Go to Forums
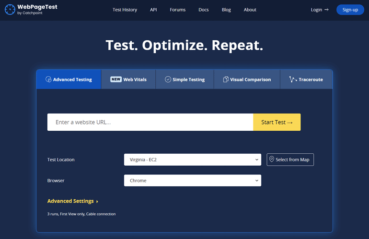This screenshot has height=239, width=369. (178, 10)
